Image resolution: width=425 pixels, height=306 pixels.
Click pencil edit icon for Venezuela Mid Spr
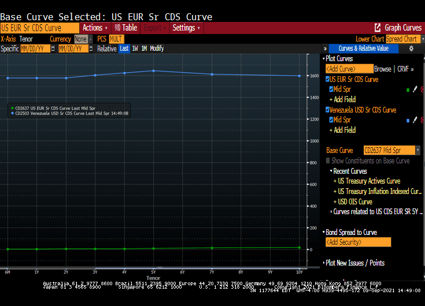pyautogui.click(x=415, y=120)
